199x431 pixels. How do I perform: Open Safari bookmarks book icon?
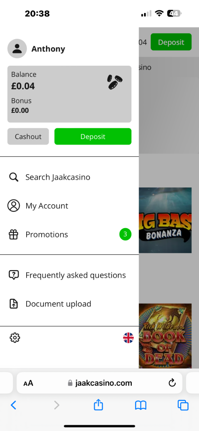(x=140, y=405)
